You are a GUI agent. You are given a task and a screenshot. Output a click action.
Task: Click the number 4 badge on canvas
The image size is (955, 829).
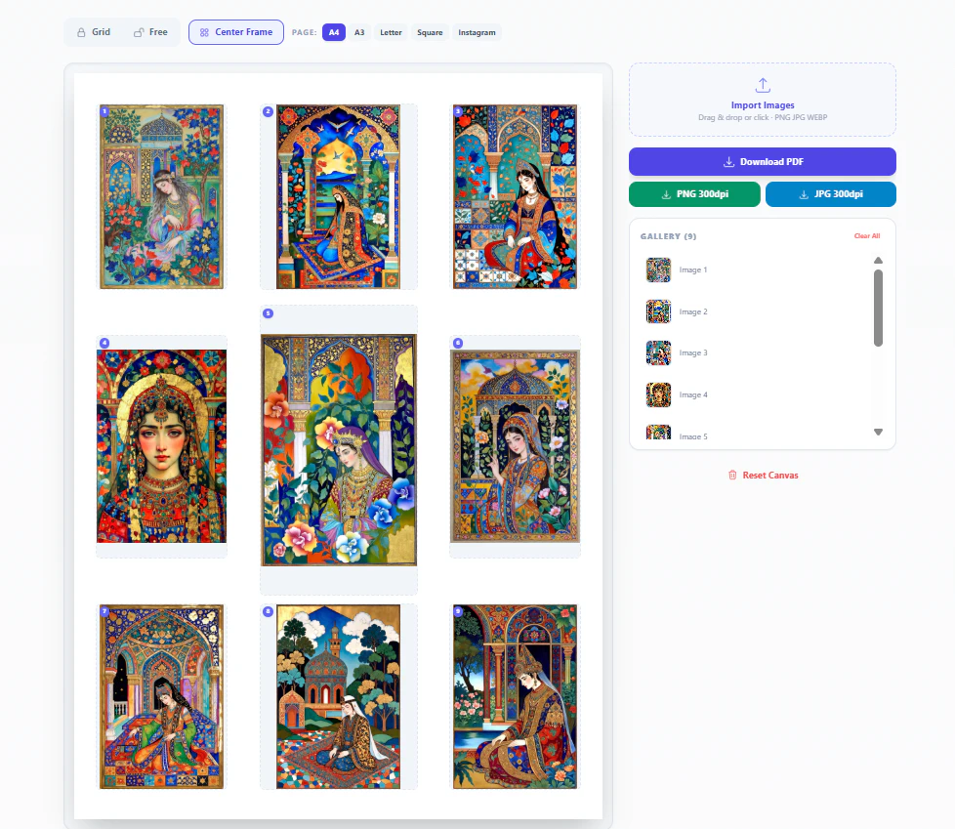pos(104,343)
